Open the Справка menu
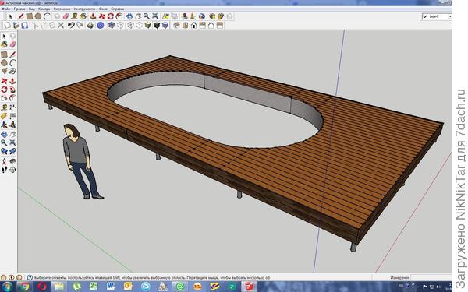The image size is (468, 292). point(117,9)
